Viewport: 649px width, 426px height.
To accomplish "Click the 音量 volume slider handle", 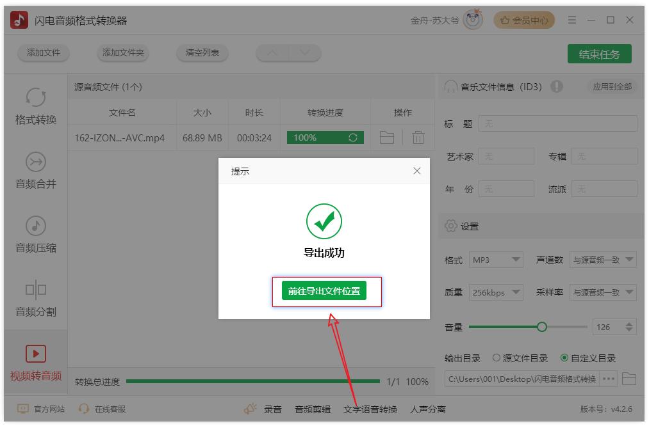I will pyautogui.click(x=542, y=327).
